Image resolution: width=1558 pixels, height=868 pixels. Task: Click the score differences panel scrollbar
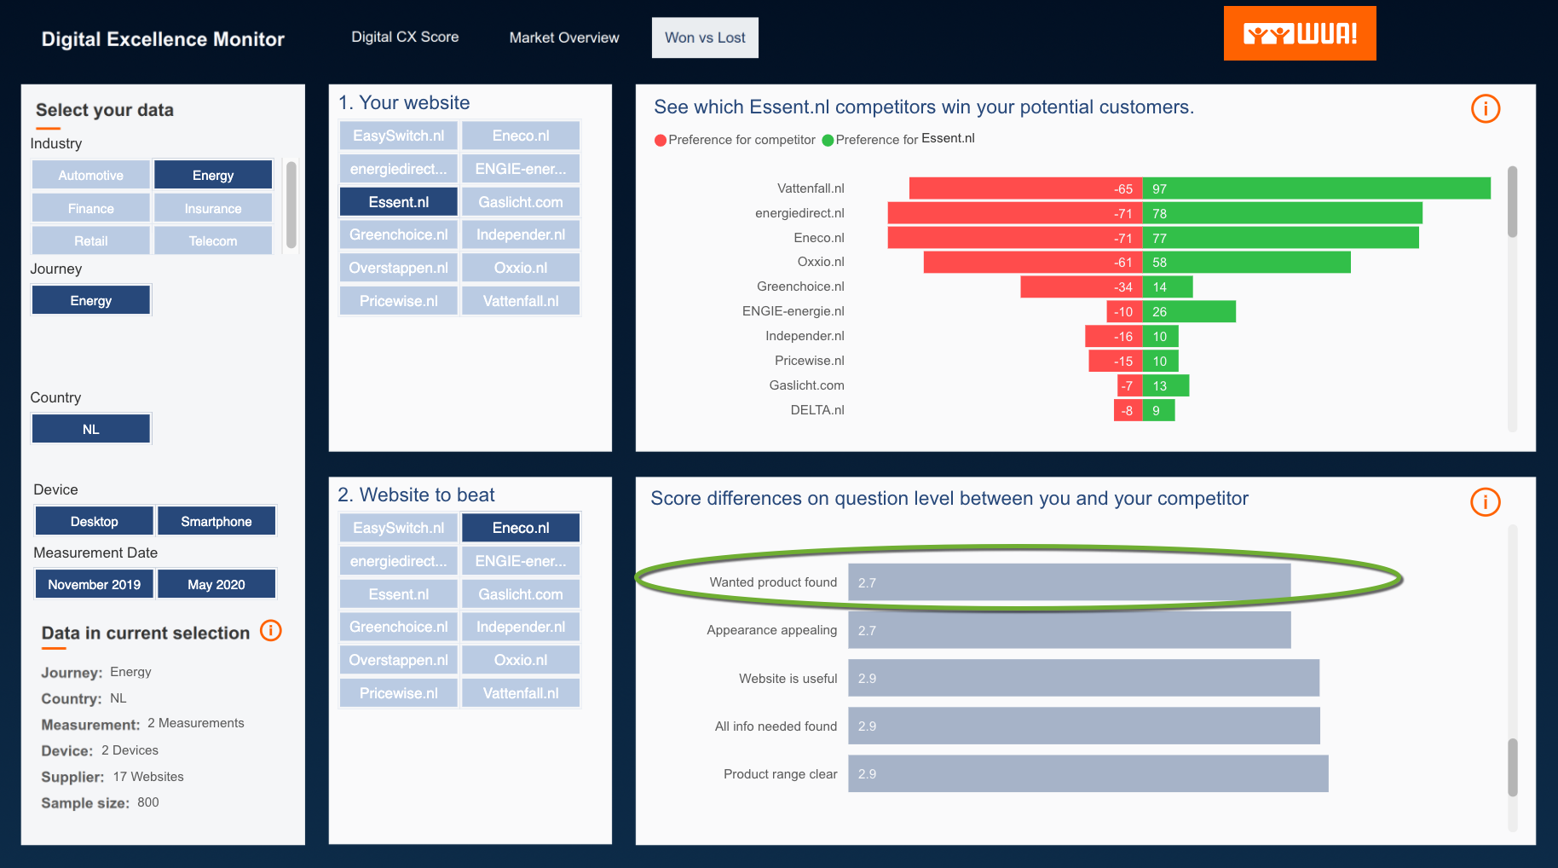click(x=1513, y=767)
